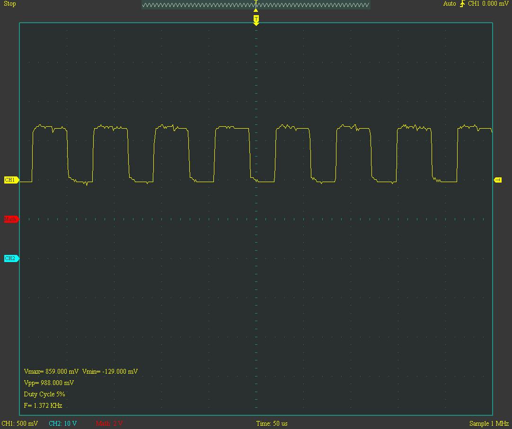512x429 pixels.
Task: Click the horizontal trigger position T marker
Action: [256, 19]
